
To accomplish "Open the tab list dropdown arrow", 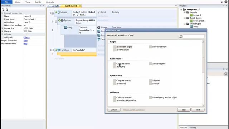I will click(176, 6).
